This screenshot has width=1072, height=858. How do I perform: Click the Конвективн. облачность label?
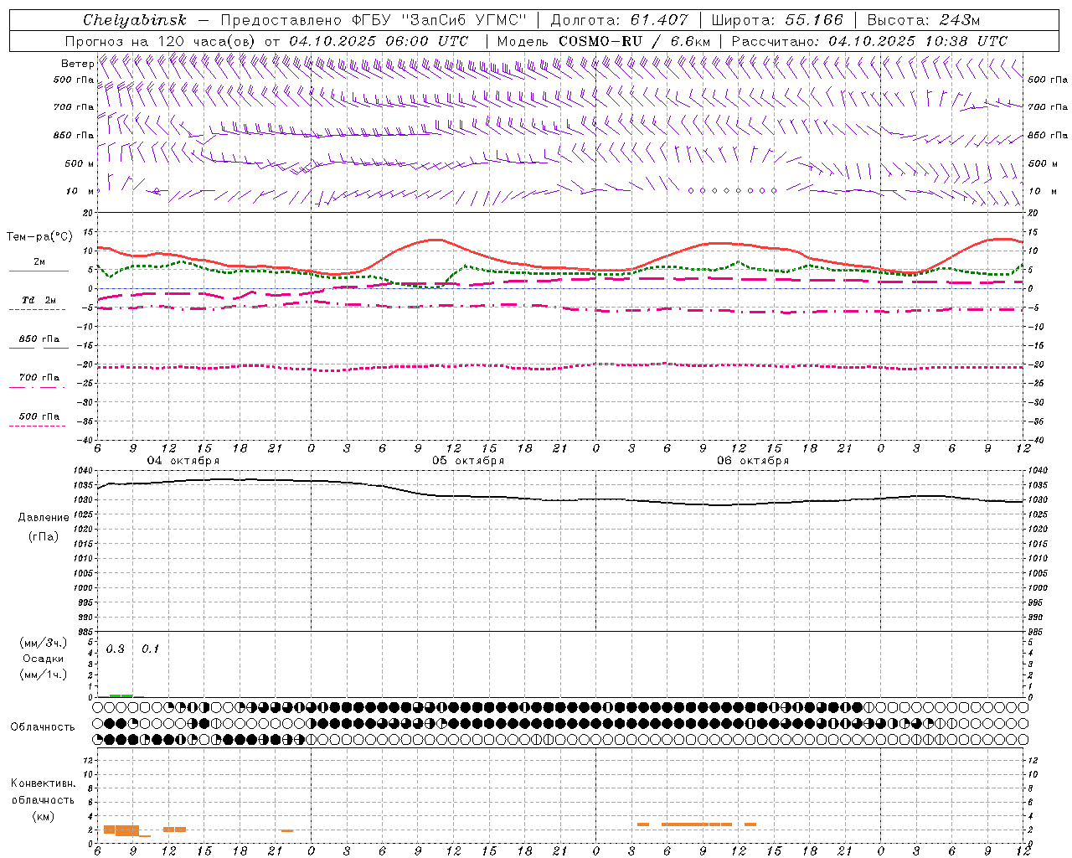[43, 799]
